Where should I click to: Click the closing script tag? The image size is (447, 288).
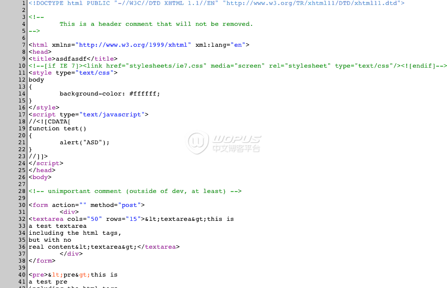click(46, 163)
